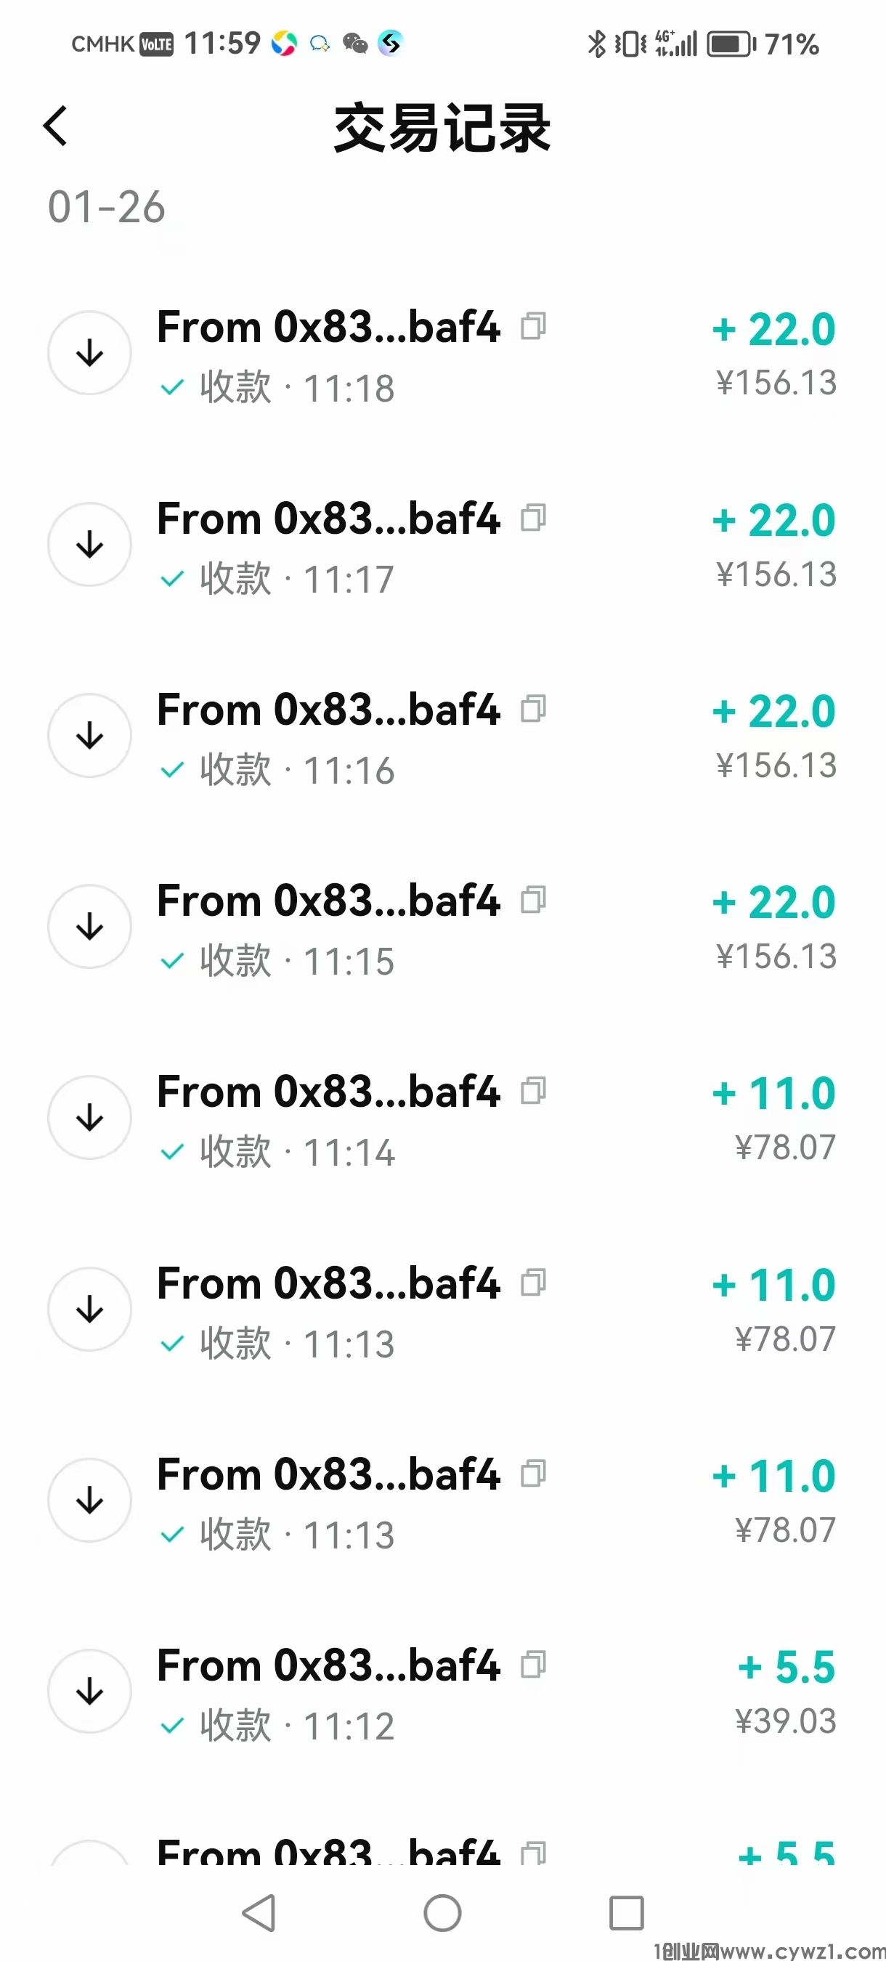
Task: Tap receive arrow icon of 11:15 transaction
Action: (90, 927)
